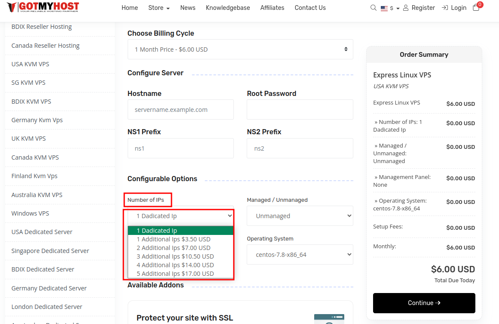Click the GotMyHost logo
Viewport: 499px width, 324px height.
click(43, 7)
